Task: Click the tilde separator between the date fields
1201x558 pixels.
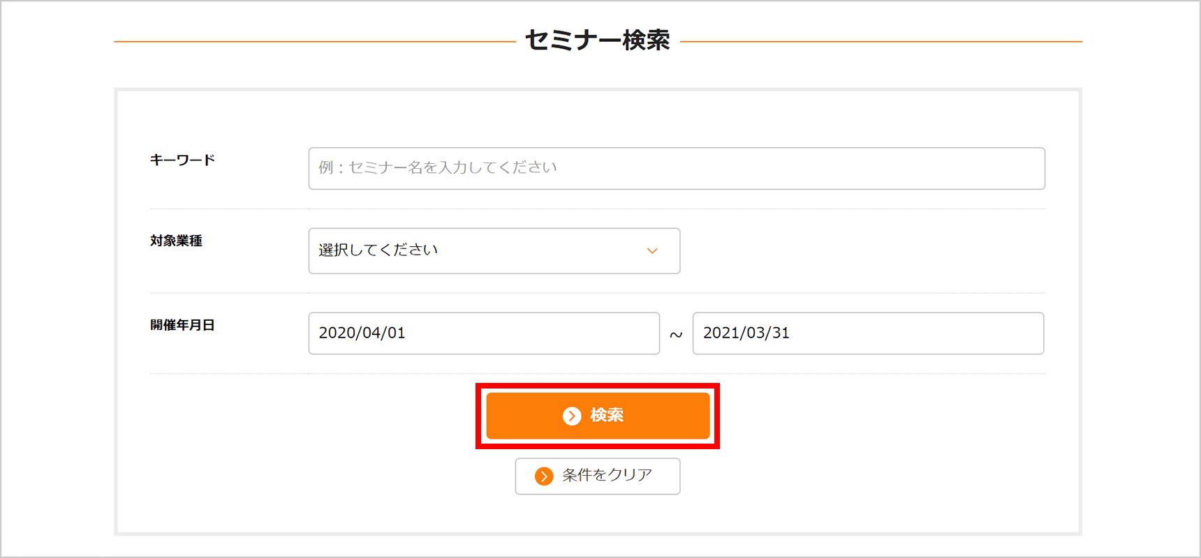Action: click(x=676, y=335)
